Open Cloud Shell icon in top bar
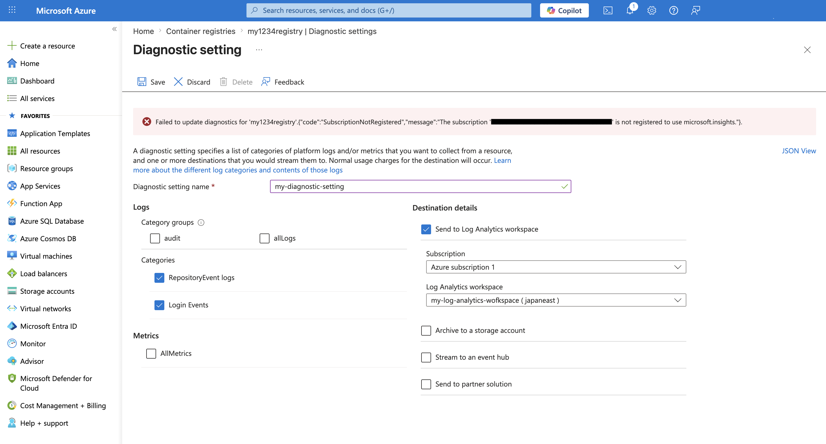This screenshot has width=826, height=444. [x=608, y=11]
